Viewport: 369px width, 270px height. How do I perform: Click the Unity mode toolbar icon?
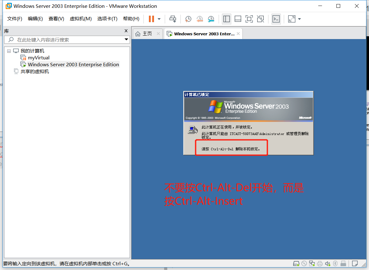(x=260, y=19)
